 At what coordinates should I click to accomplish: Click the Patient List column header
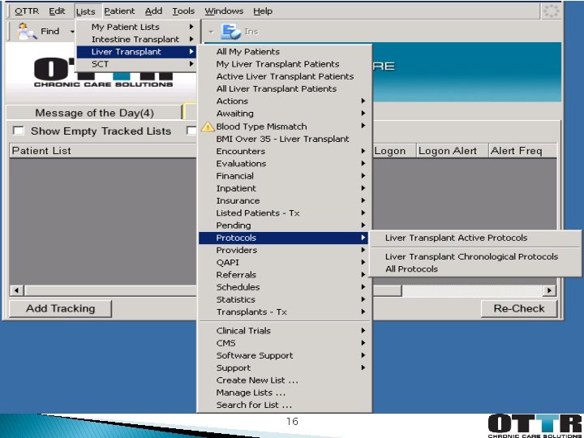103,151
